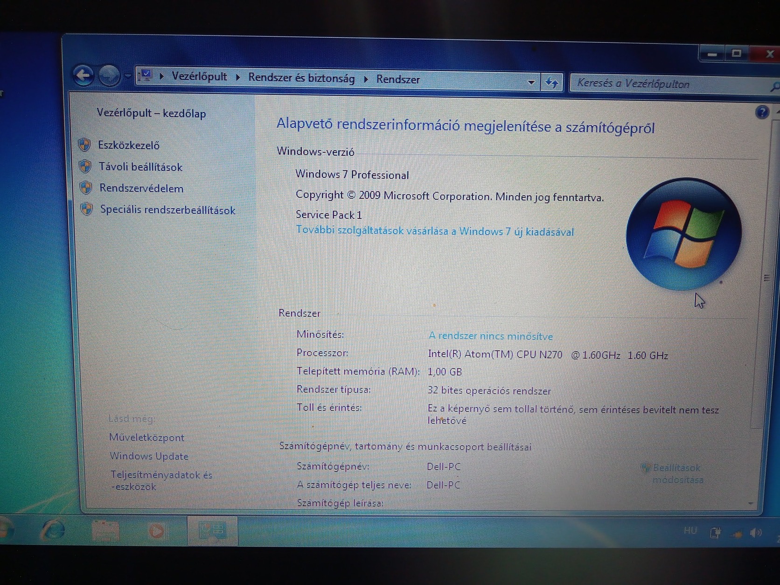Click the 1,00 GB memory value

pyautogui.click(x=445, y=372)
